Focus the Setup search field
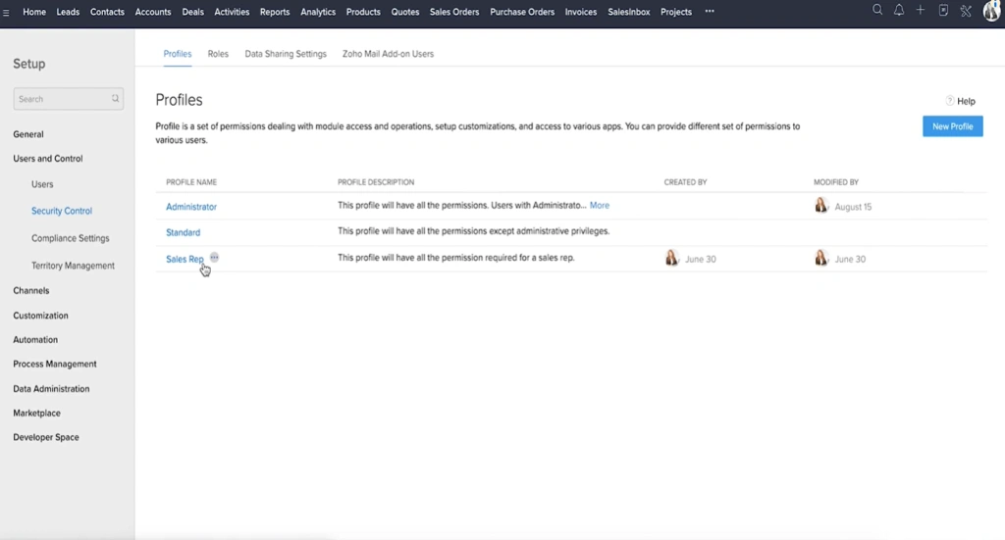Screen dimensions: 1005x540 (x=68, y=99)
